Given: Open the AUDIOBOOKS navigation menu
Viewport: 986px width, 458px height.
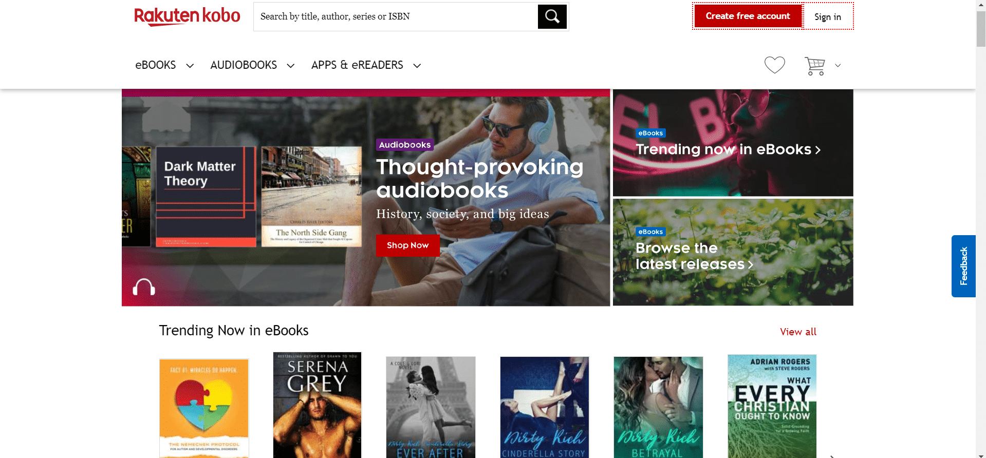Looking at the screenshot, I should 244,65.
